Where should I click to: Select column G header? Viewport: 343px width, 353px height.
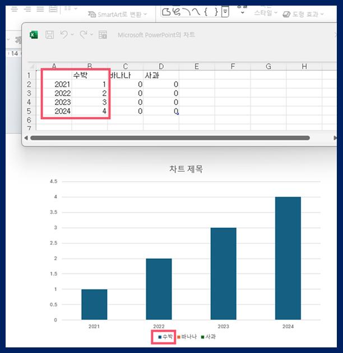click(x=268, y=66)
